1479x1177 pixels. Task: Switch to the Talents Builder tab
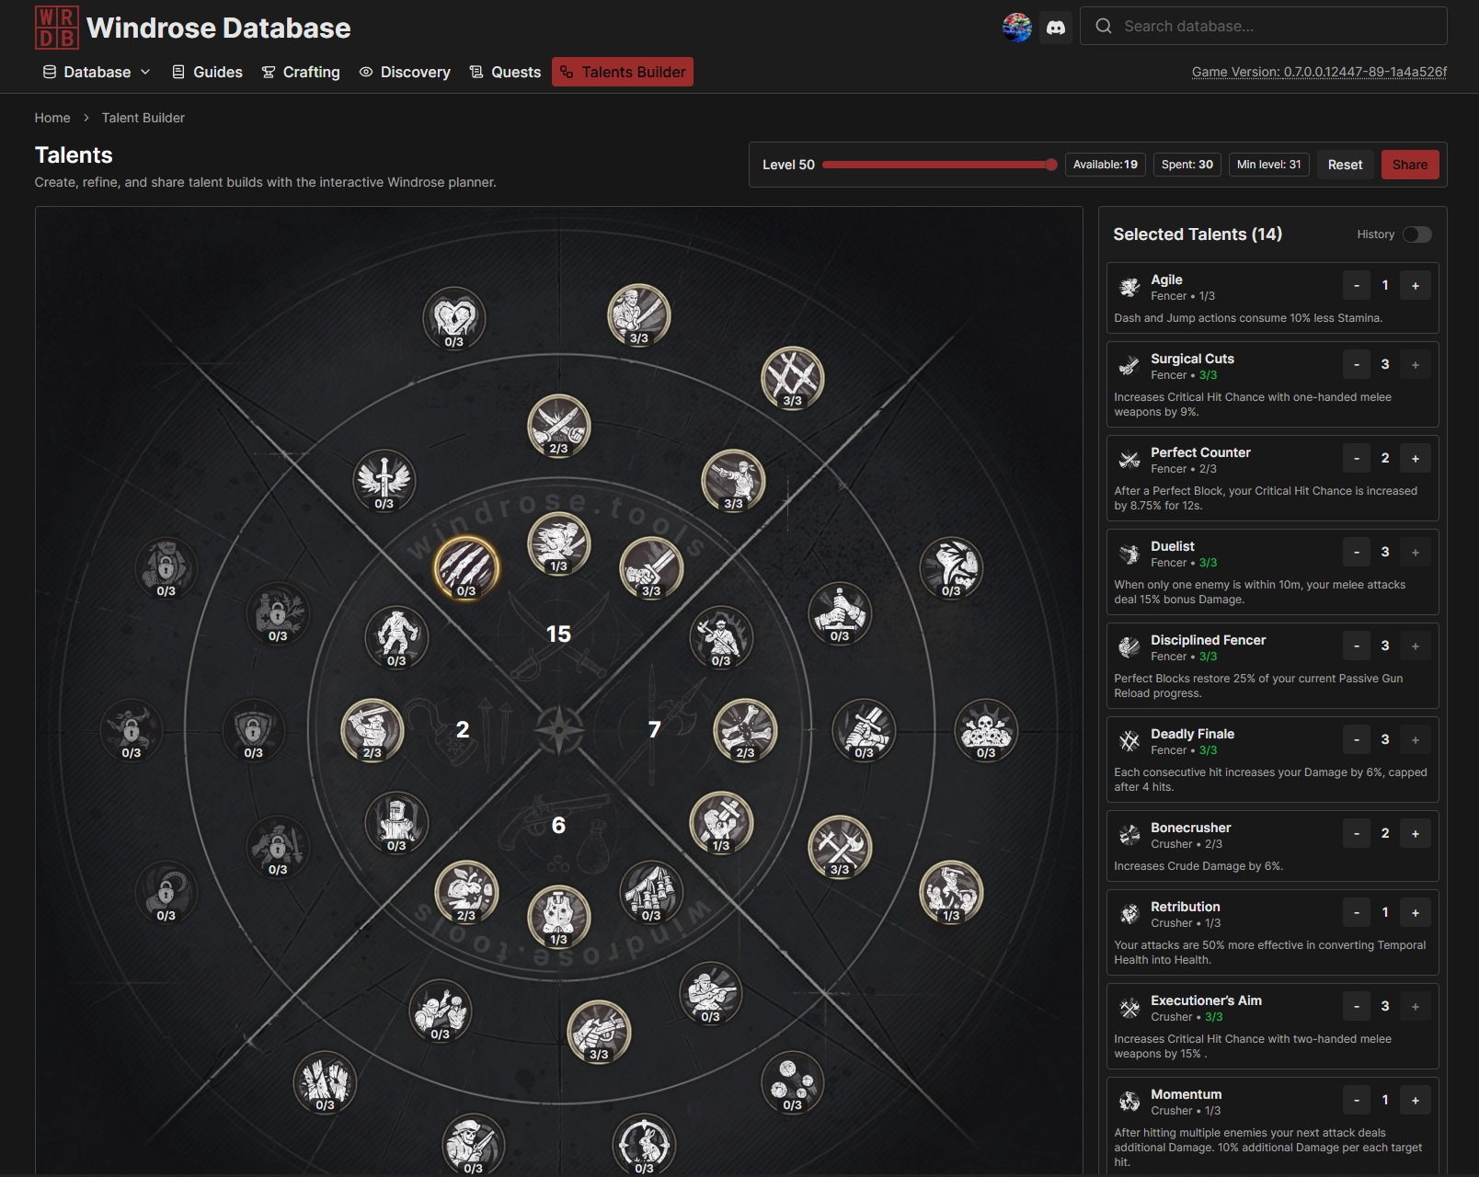pos(623,72)
